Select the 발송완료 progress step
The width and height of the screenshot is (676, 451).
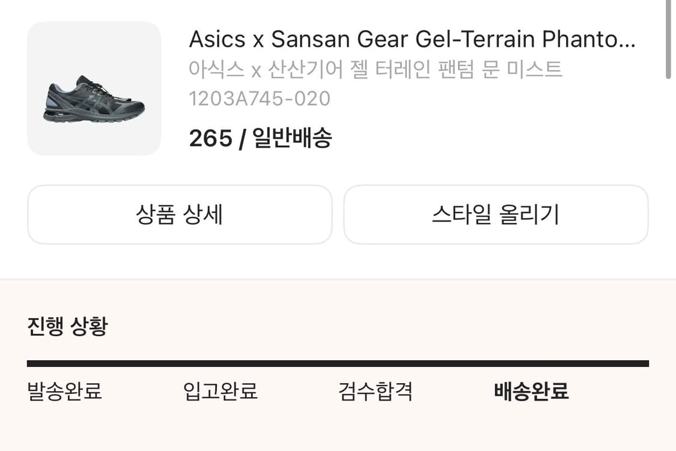(65, 392)
